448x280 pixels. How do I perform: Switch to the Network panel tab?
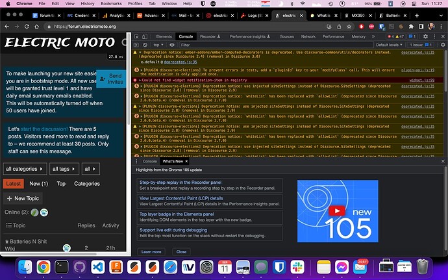pos(308,36)
